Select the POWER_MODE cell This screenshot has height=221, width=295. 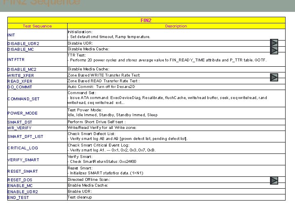coord(37,113)
